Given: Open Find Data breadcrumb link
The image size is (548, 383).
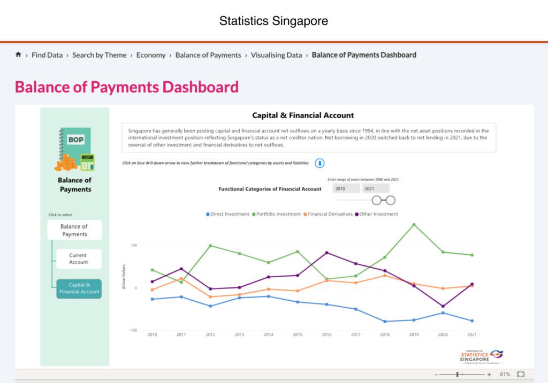Looking at the screenshot, I should [x=47, y=55].
